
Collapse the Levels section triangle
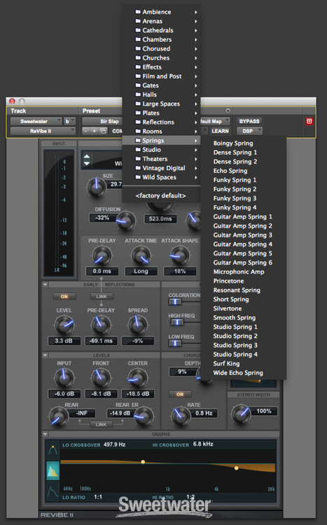tap(46, 355)
